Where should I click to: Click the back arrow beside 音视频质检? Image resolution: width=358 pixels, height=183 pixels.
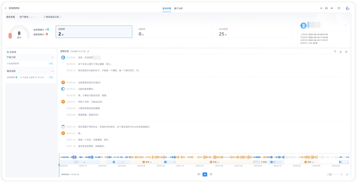(x=6, y=8)
